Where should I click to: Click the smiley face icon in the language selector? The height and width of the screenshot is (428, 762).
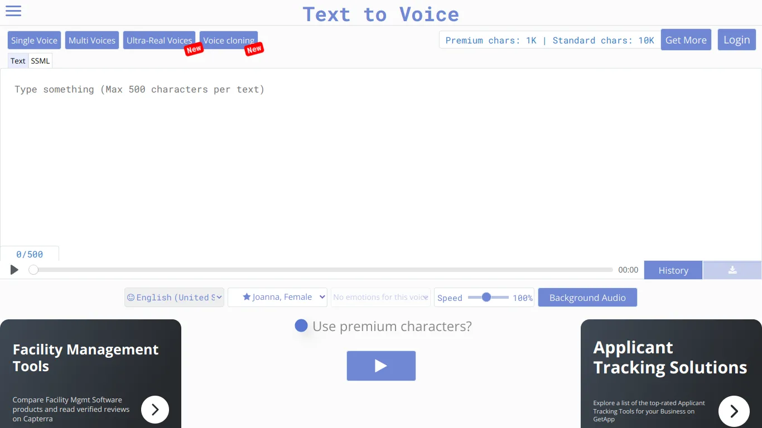(131, 297)
